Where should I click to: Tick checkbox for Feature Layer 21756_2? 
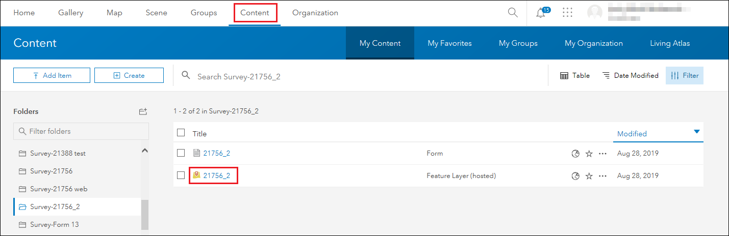click(181, 175)
